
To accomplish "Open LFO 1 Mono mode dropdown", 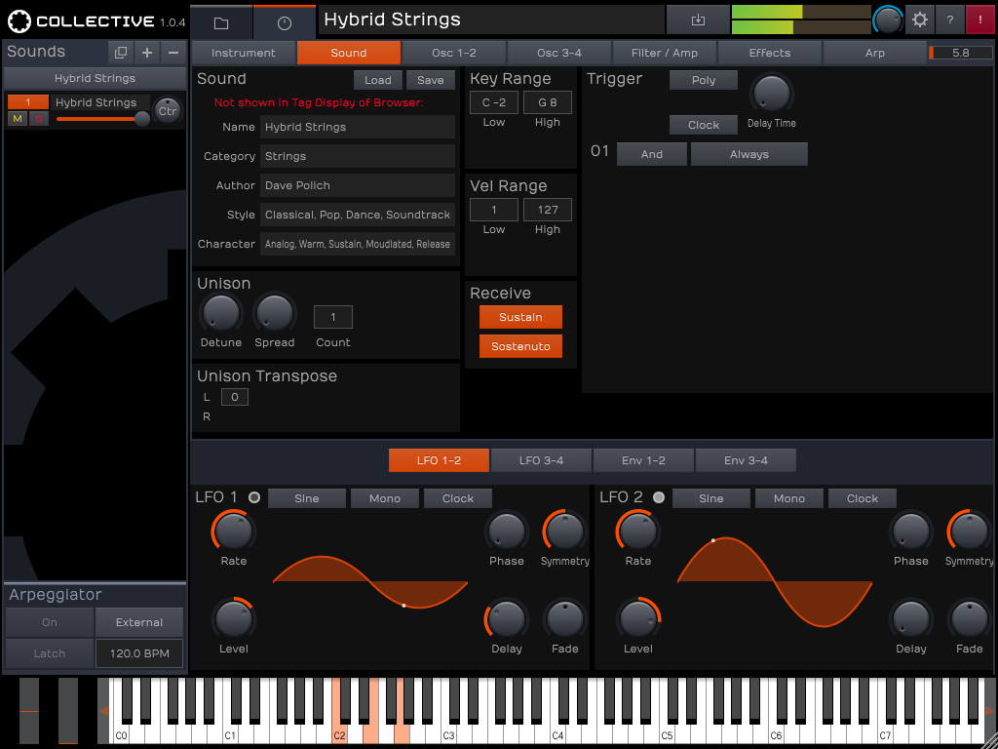I will click(x=385, y=498).
